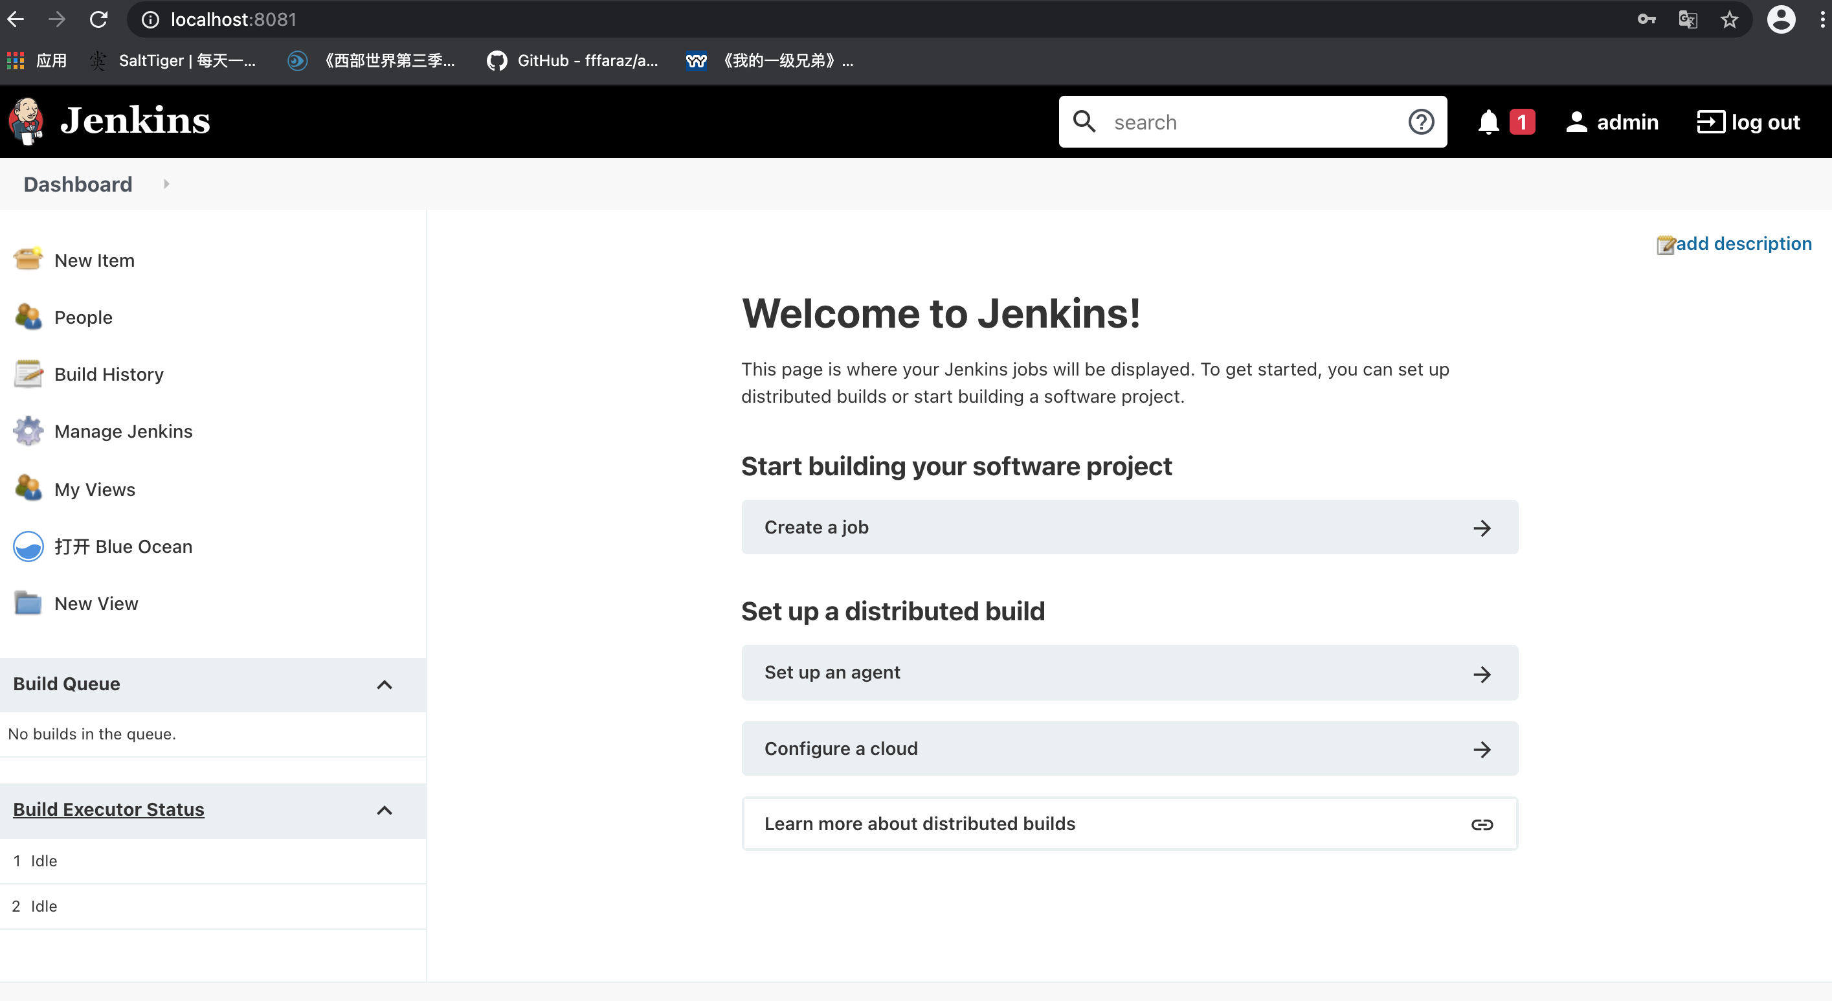This screenshot has height=1001, width=1832.
Task: Click the Manage Jenkins gear icon
Action: coord(28,431)
